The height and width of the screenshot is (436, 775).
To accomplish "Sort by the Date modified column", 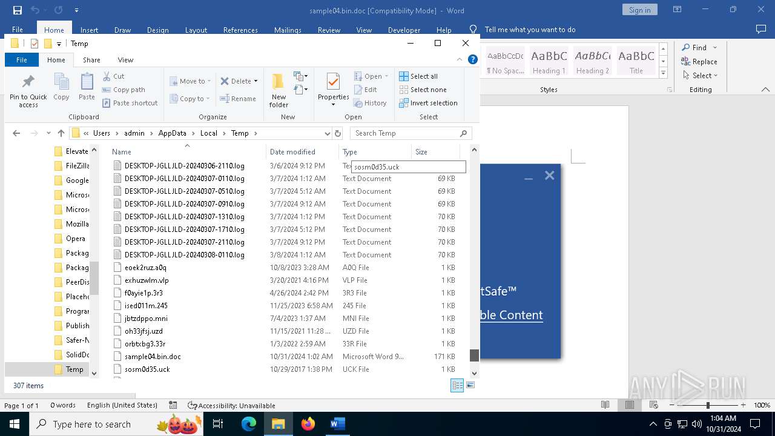I will [292, 152].
